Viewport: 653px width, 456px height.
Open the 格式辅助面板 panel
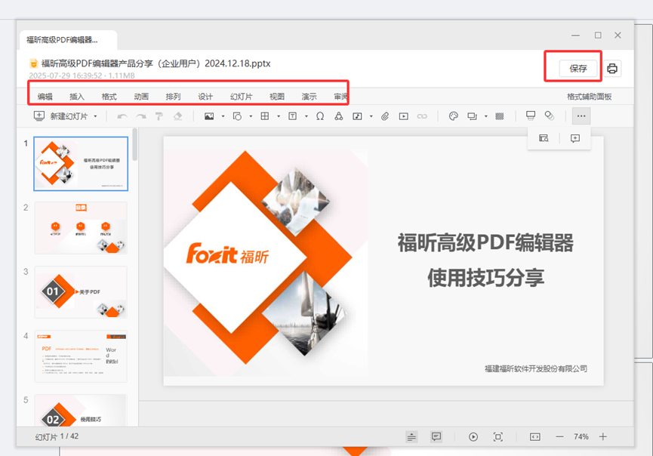click(589, 97)
